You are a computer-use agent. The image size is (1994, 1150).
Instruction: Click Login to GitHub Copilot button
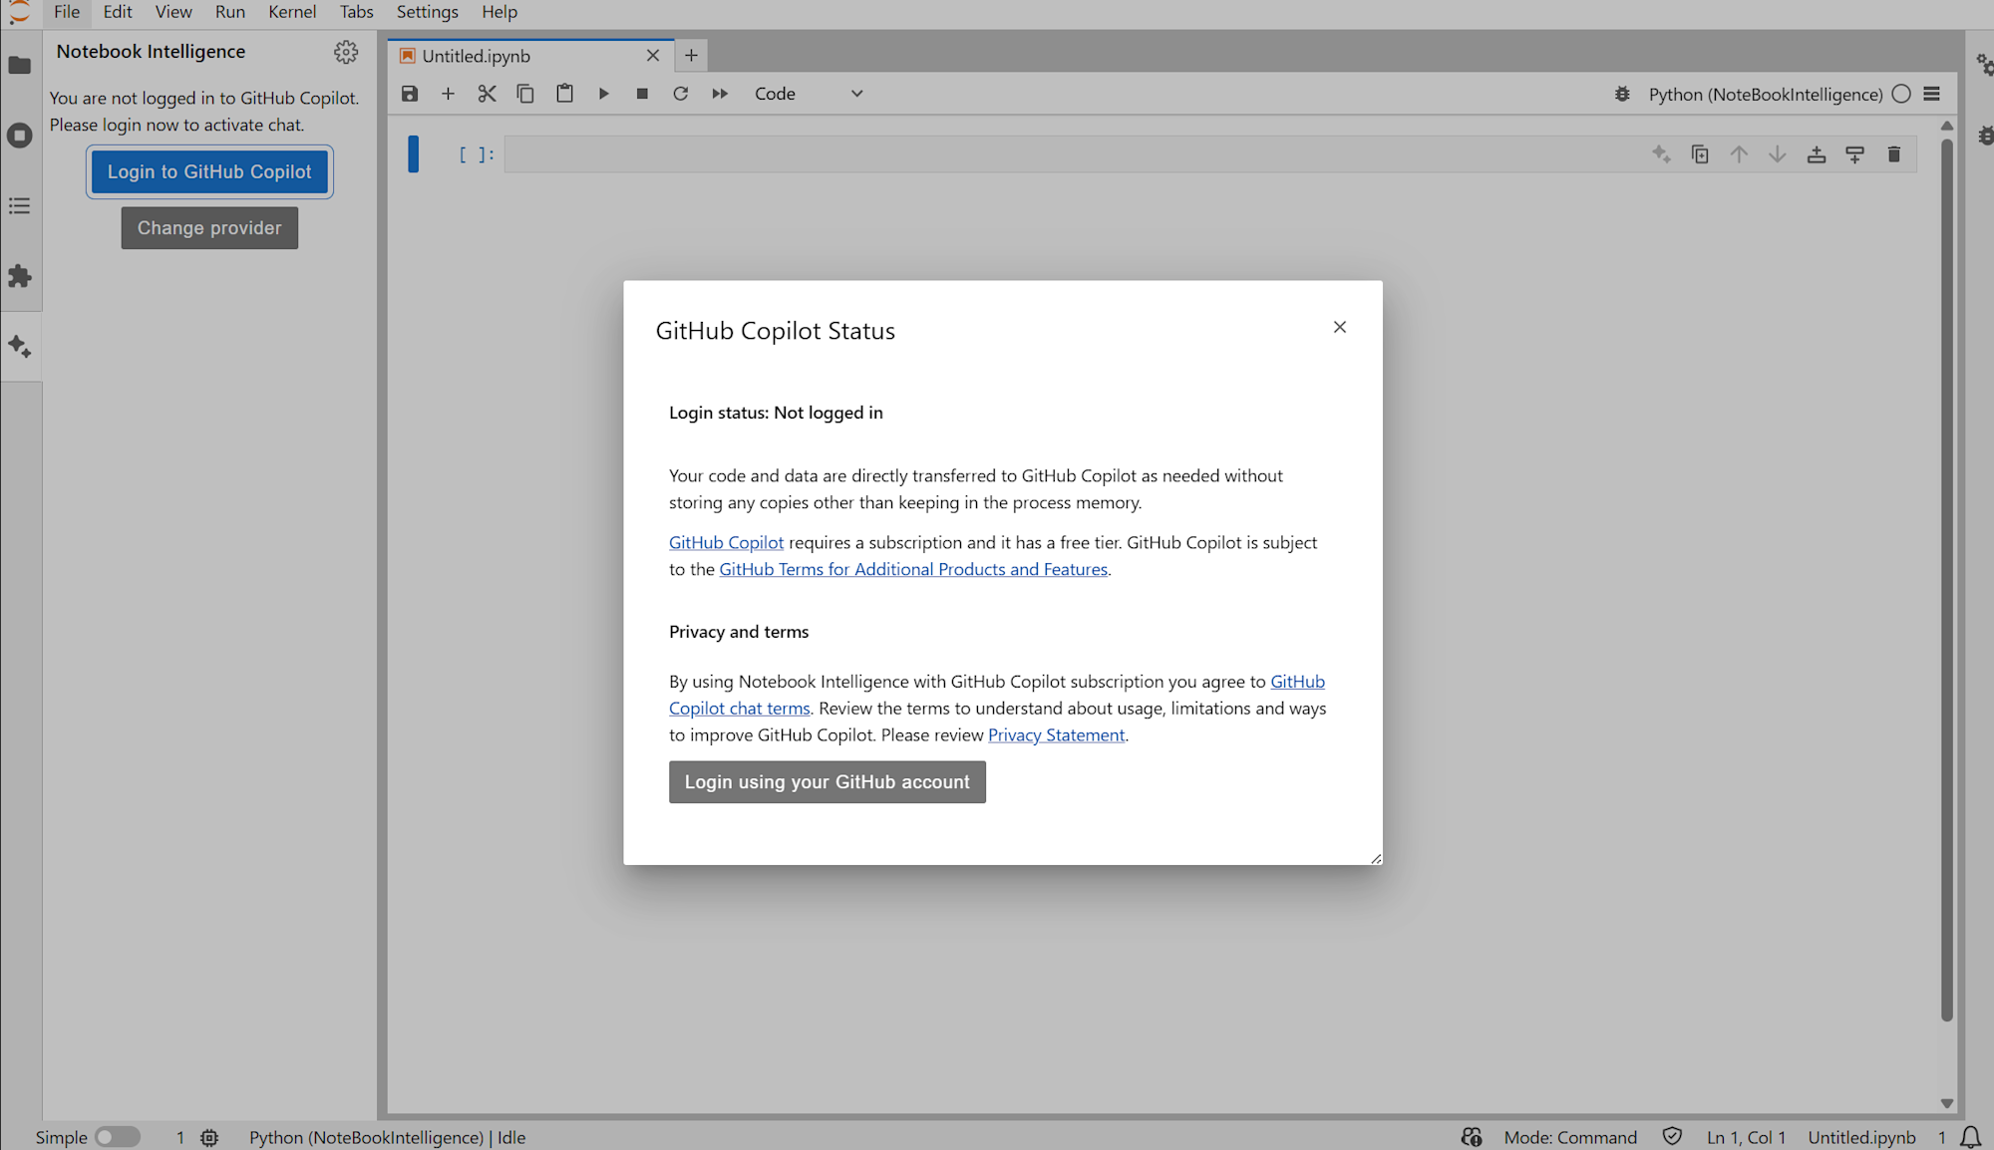209,172
